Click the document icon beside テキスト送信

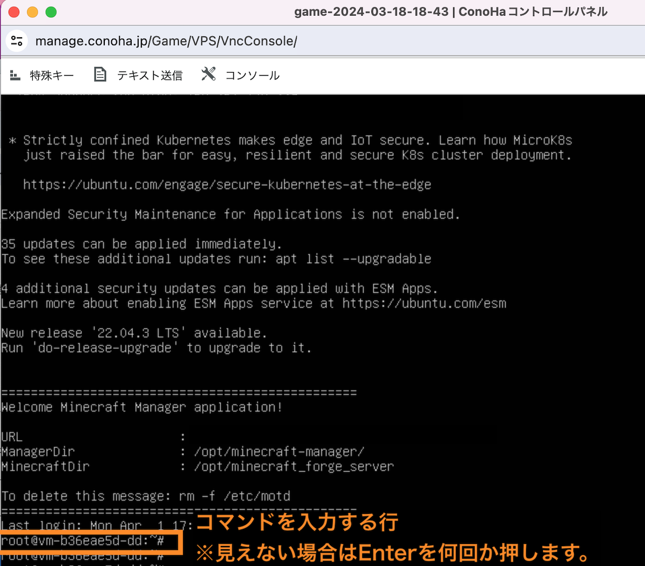click(100, 75)
